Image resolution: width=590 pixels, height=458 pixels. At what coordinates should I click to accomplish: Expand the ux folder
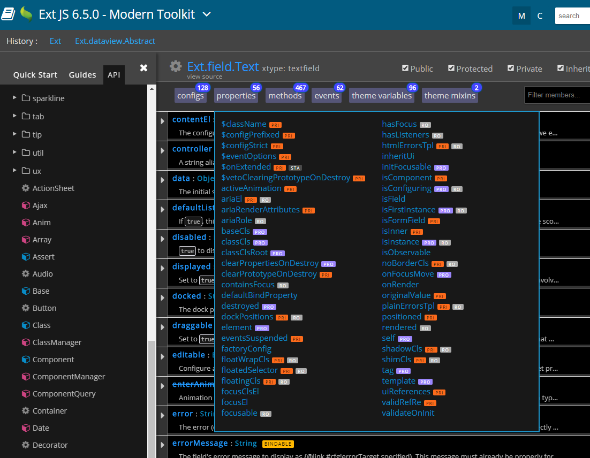click(14, 170)
